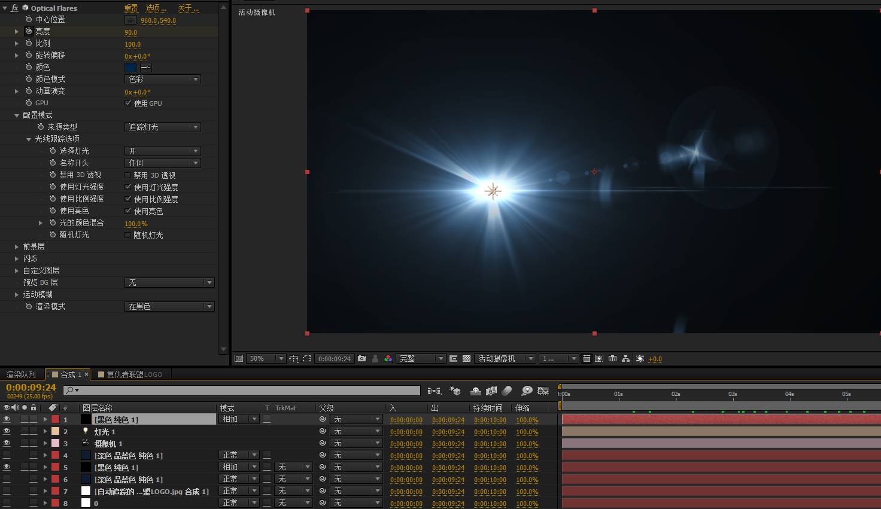Screen dimensions: 881x509
Task: Open the grid and guide options icon
Action: 293,358
